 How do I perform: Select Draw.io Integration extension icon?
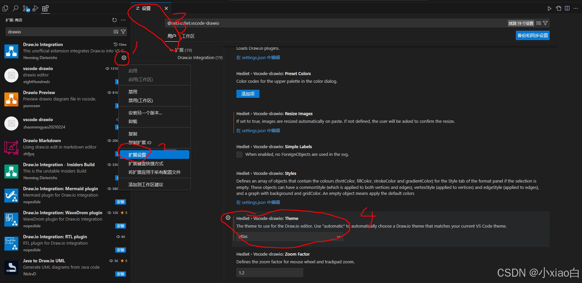pyautogui.click(x=11, y=51)
